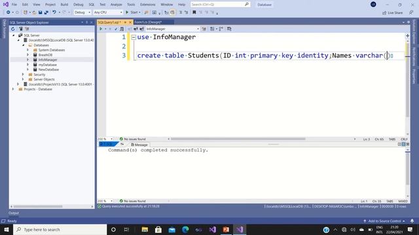
Task: Click the bookmark icon in main toolbar
Action: (194, 12)
